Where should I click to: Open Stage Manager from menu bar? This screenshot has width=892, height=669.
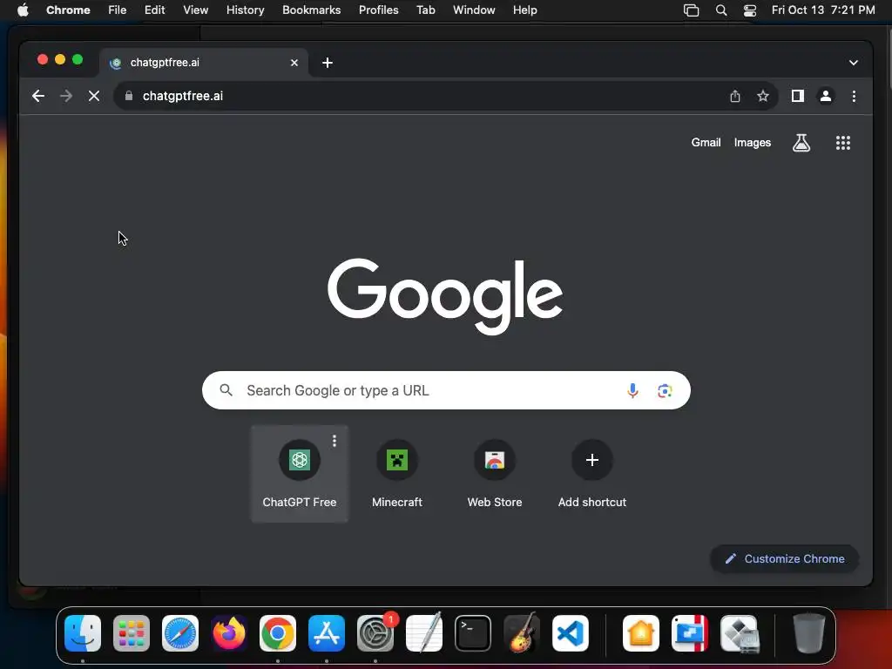[691, 10]
